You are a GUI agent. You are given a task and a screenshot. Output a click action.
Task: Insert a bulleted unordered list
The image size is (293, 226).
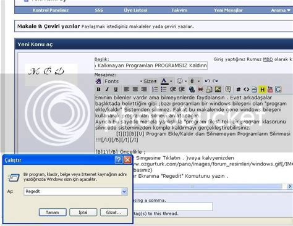click(x=164, y=90)
